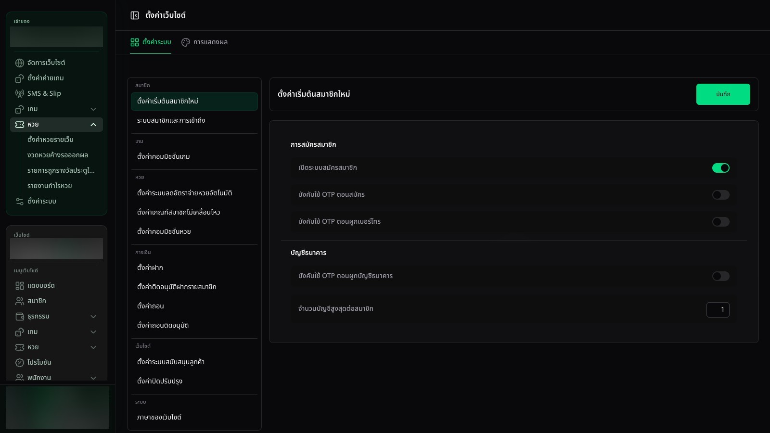Image resolution: width=770 pixels, height=433 pixels.
Task: Expand the ธุรกรรม chevron
Action: point(93,317)
